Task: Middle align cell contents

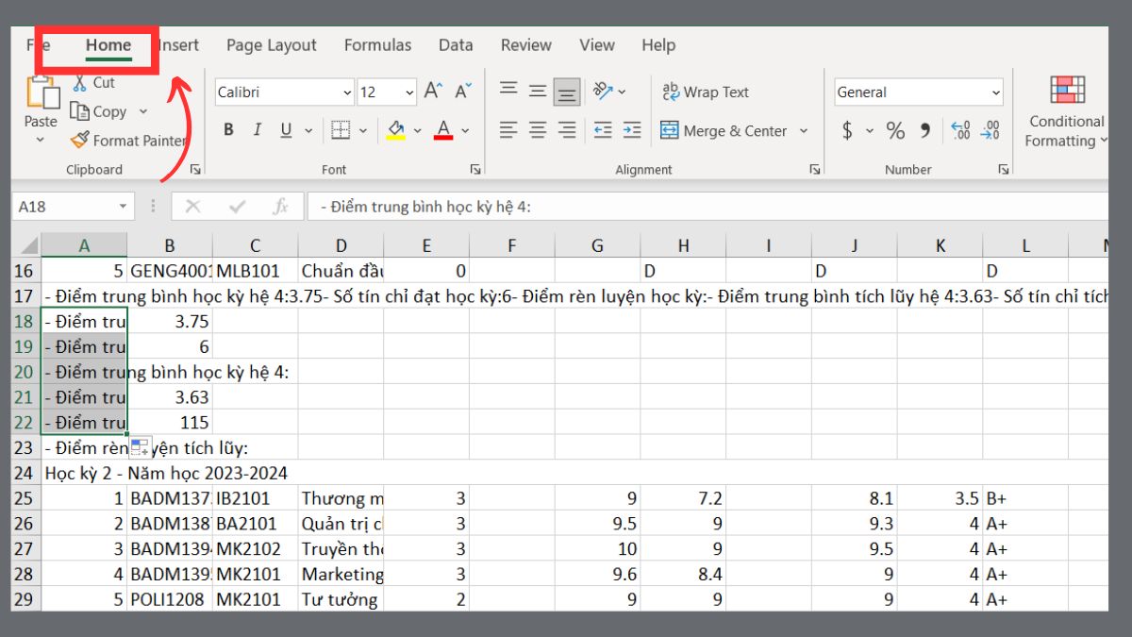Action: (x=538, y=91)
